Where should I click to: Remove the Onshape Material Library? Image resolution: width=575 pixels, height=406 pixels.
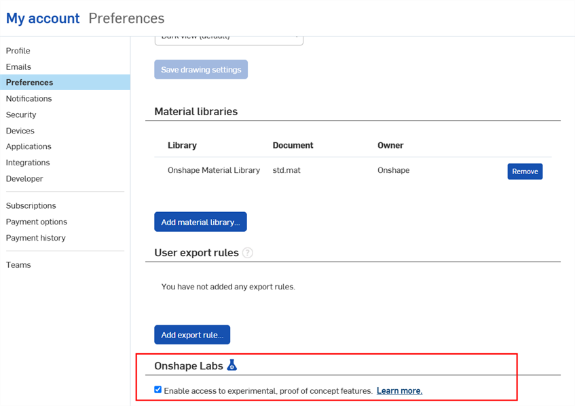(525, 171)
